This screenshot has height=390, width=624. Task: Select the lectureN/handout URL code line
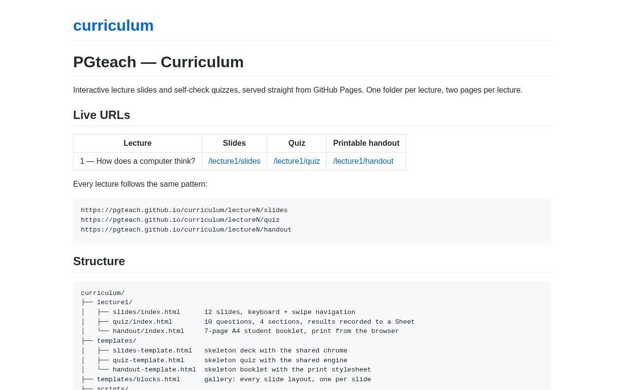coord(186,230)
